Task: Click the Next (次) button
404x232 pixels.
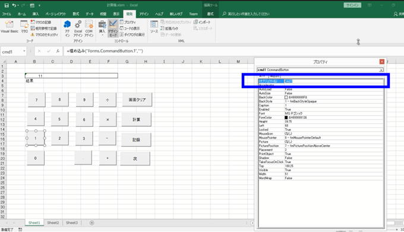Action: (135, 158)
